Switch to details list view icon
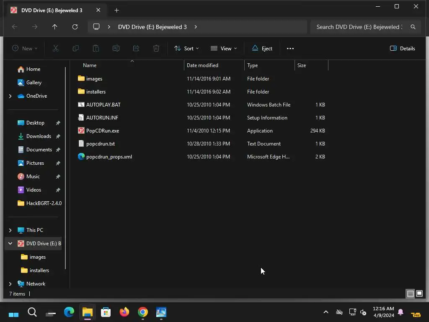Viewport: 429px width, 322px height. click(x=410, y=294)
